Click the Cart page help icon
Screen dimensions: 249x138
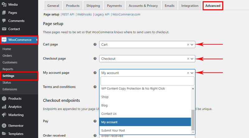[x=95, y=44]
